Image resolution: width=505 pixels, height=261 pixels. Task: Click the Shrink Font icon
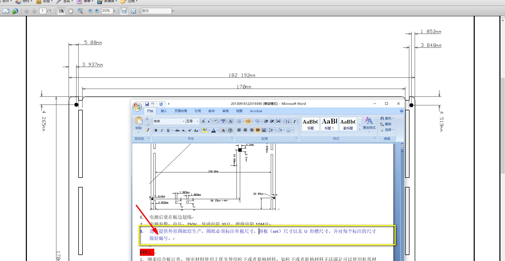coord(209,121)
